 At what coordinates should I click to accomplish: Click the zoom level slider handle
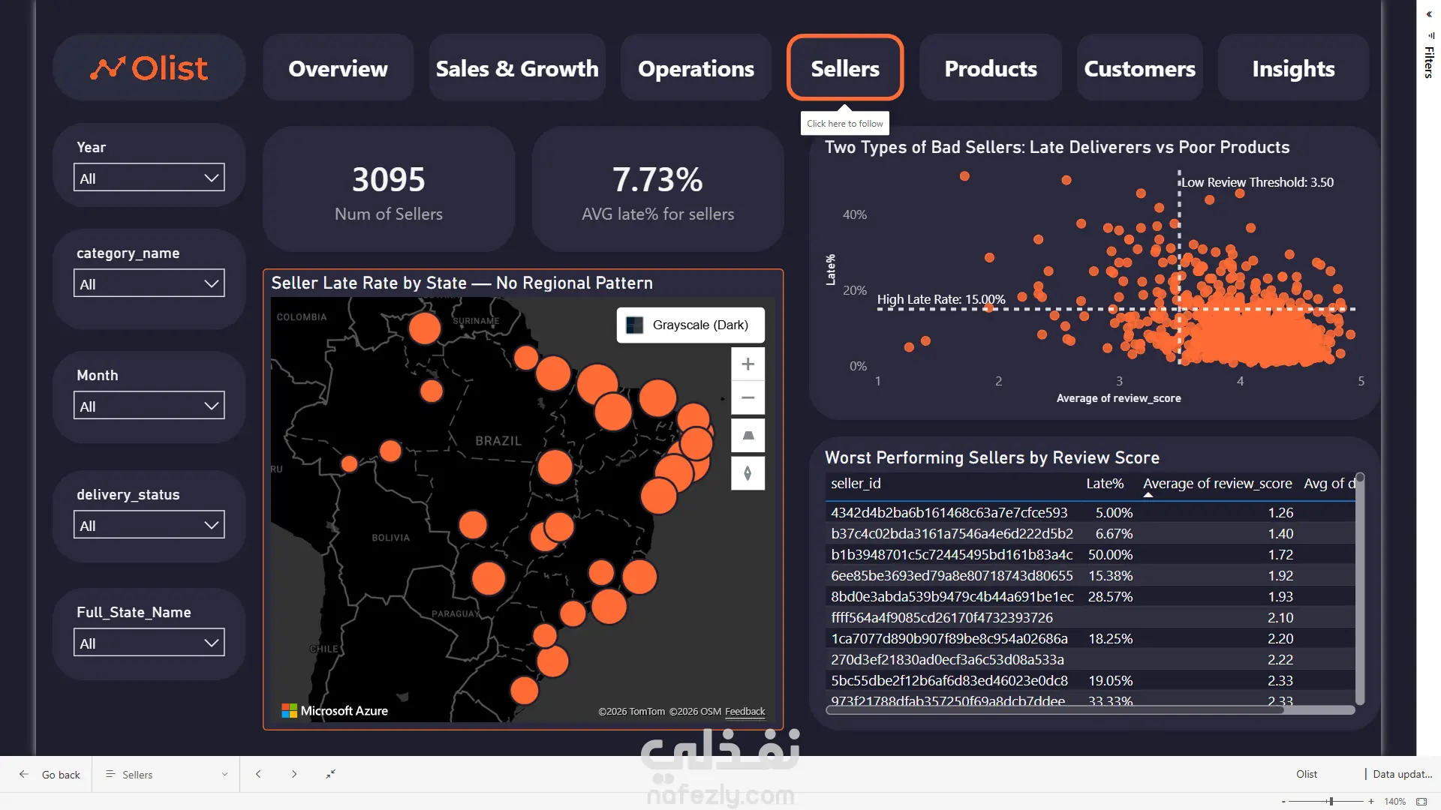[1331, 801]
